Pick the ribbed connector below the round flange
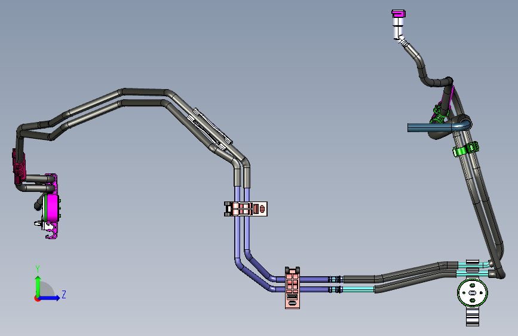The image size is (518, 336). point(473,316)
